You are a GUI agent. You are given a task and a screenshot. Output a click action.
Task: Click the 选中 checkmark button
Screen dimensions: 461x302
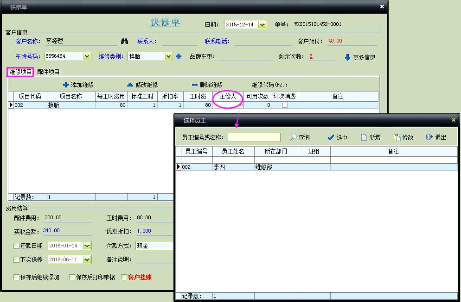tap(338, 137)
